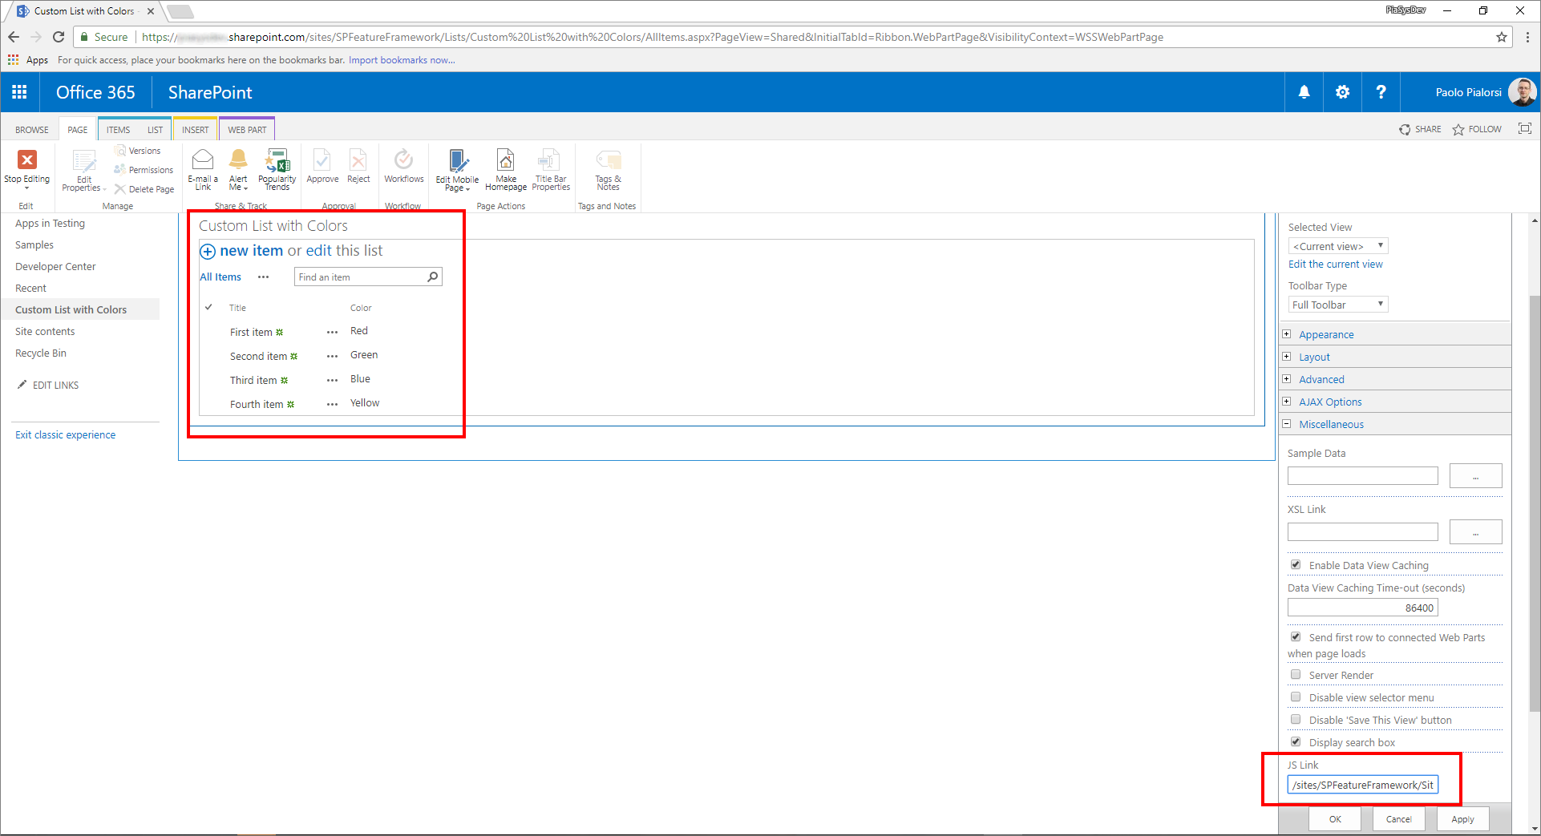Toggle Enable Data View Caching checkbox

tap(1296, 564)
